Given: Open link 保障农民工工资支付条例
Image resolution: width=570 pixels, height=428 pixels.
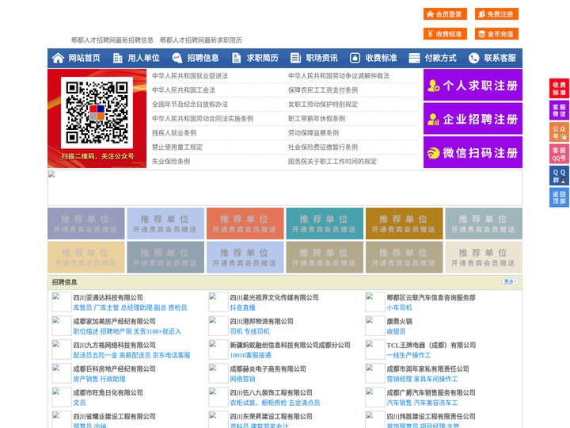Looking at the screenshot, I should (323, 90).
